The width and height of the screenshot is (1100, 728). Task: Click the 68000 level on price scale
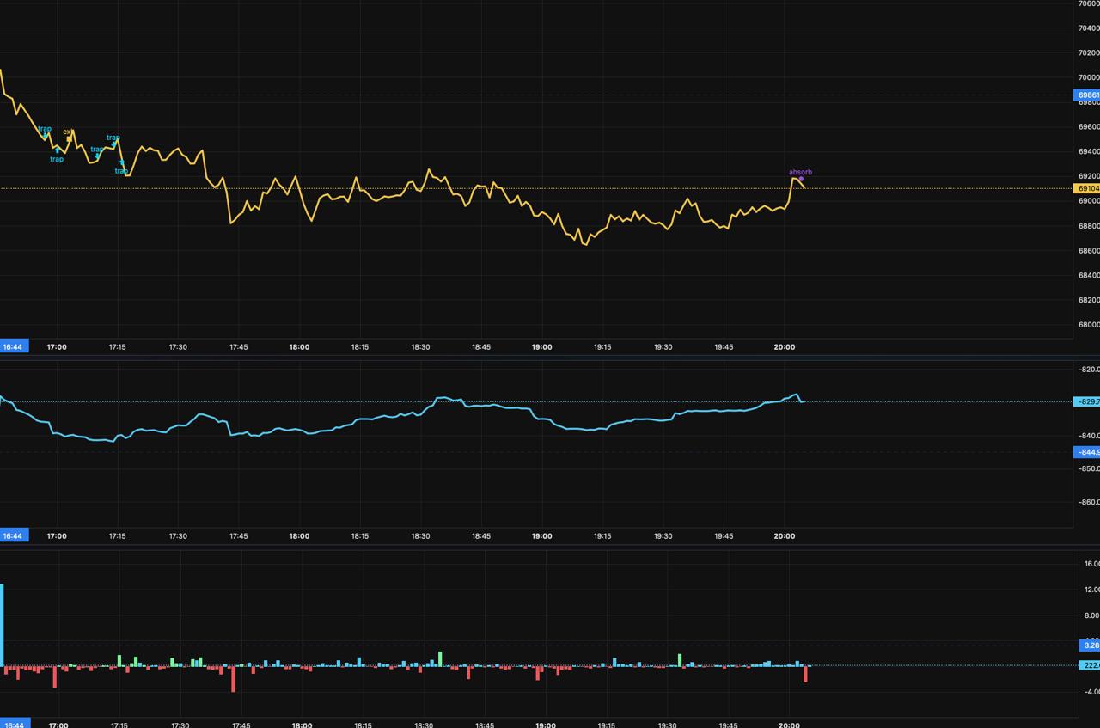coord(1088,325)
